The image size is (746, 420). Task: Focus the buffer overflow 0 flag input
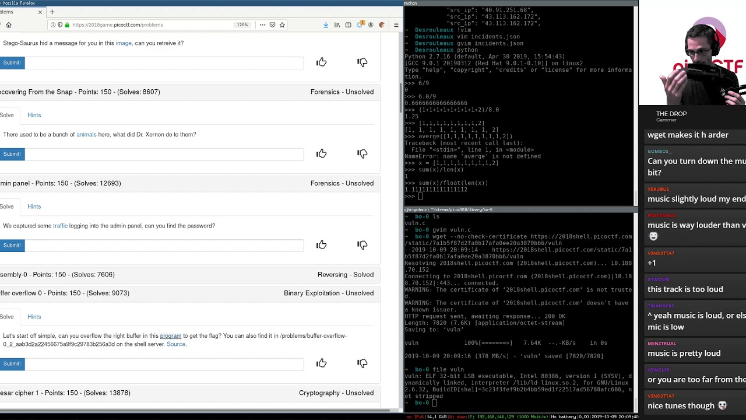click(x=164, y=364)
